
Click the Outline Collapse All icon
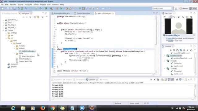pos(174,50)
